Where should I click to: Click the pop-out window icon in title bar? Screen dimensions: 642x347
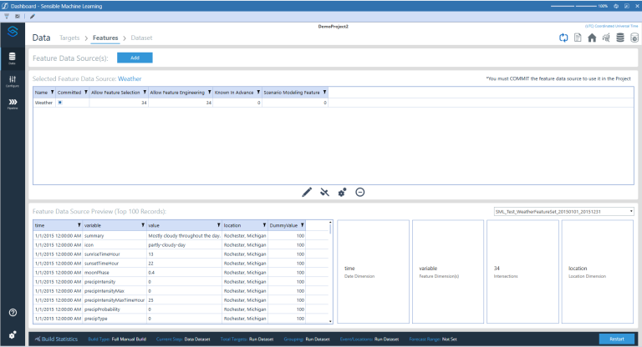pos(627,6)
